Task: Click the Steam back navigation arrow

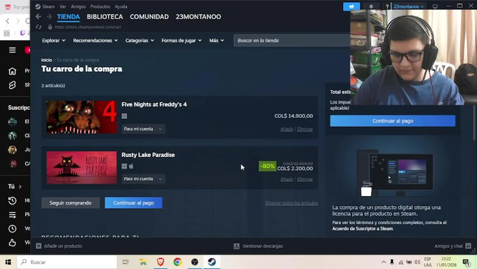Action: [38, 17]
